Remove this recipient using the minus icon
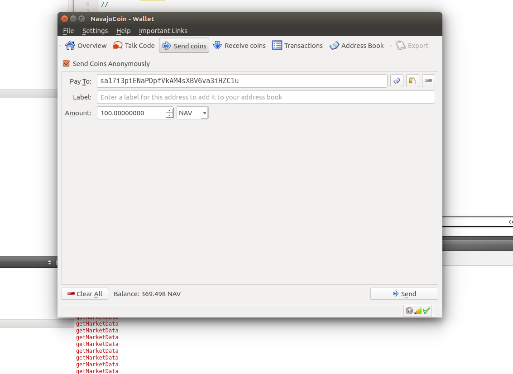Image resolution: width=513 pixels, height=374 pixels. (x=429, y=80)
